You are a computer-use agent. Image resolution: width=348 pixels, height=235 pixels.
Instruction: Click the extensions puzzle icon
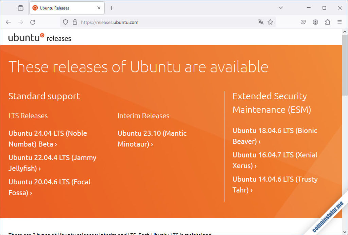(x=327, y=22)
